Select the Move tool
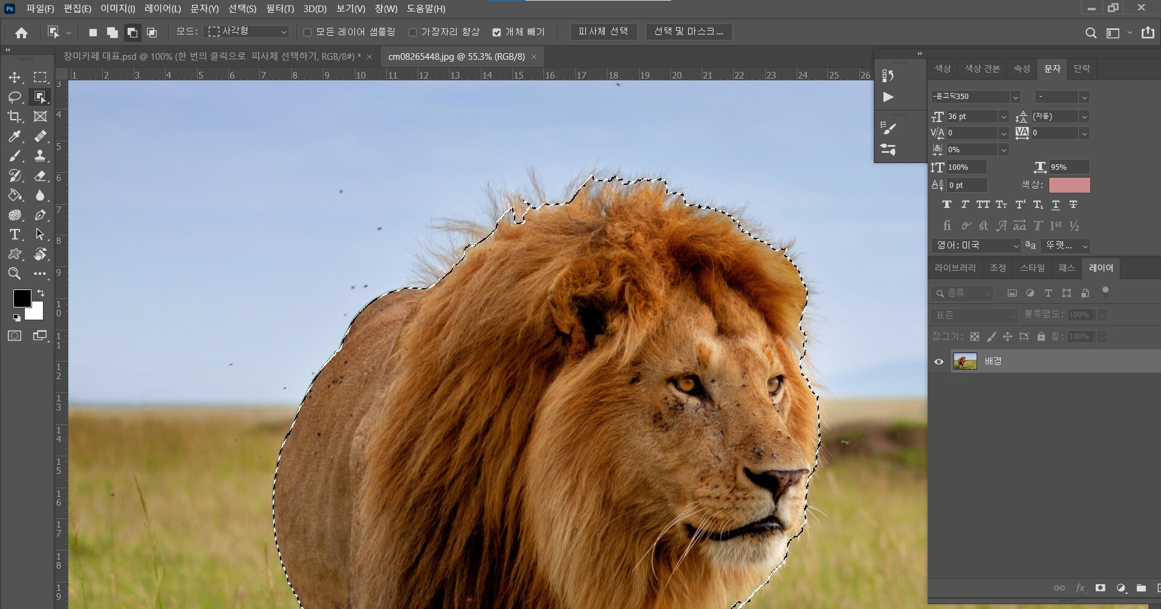 (x=15, y=77)
